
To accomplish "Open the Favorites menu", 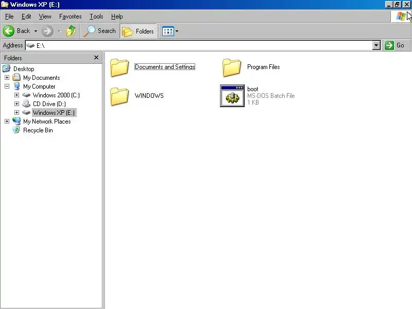I will [71, 16].
